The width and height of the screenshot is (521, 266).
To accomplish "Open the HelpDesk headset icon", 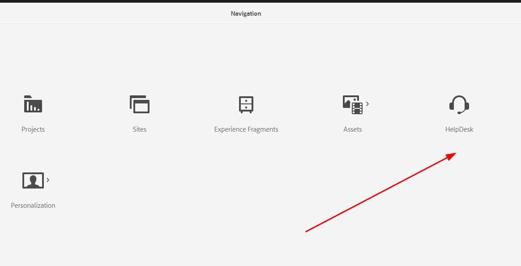I will 459,104.
